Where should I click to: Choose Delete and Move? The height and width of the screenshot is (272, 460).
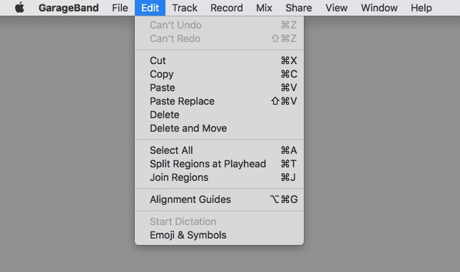219,128
